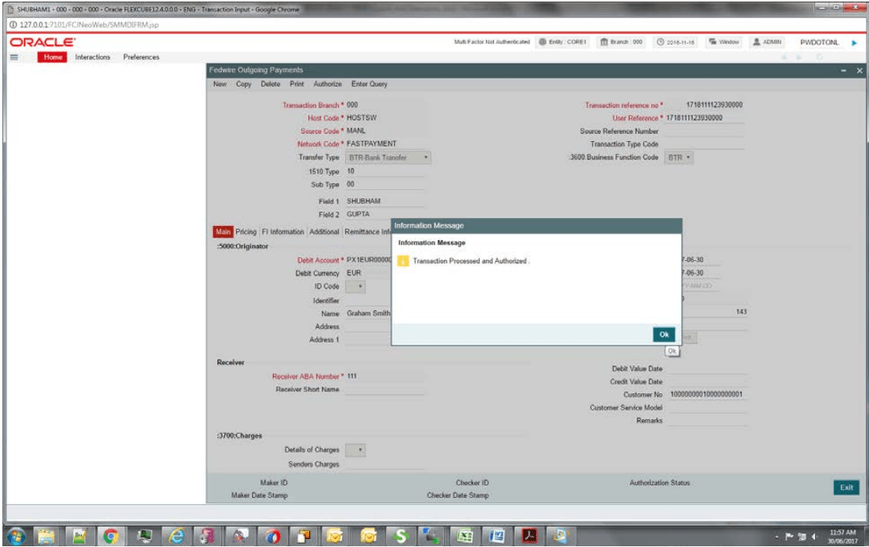Click Ok in the Information Message dialog

664,335
